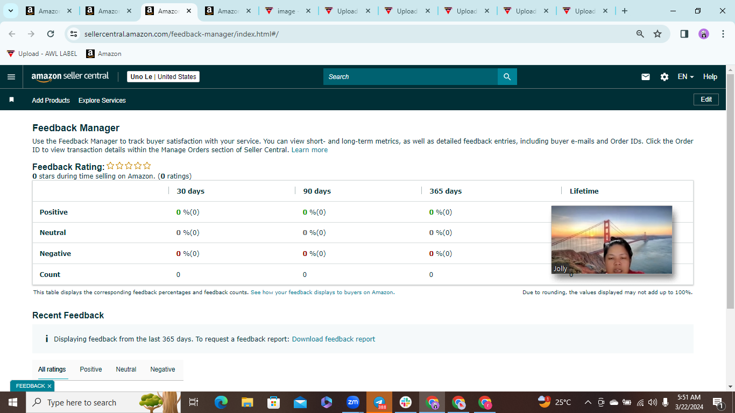The width and height of the screenshot is (735, 413).
Task: Close the image browser tab
Action: point(308,11)
